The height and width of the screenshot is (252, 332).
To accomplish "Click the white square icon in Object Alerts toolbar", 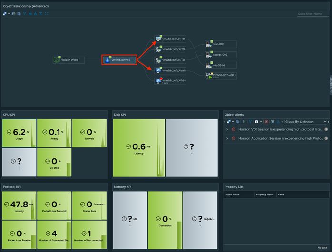I will coord(257,122).
